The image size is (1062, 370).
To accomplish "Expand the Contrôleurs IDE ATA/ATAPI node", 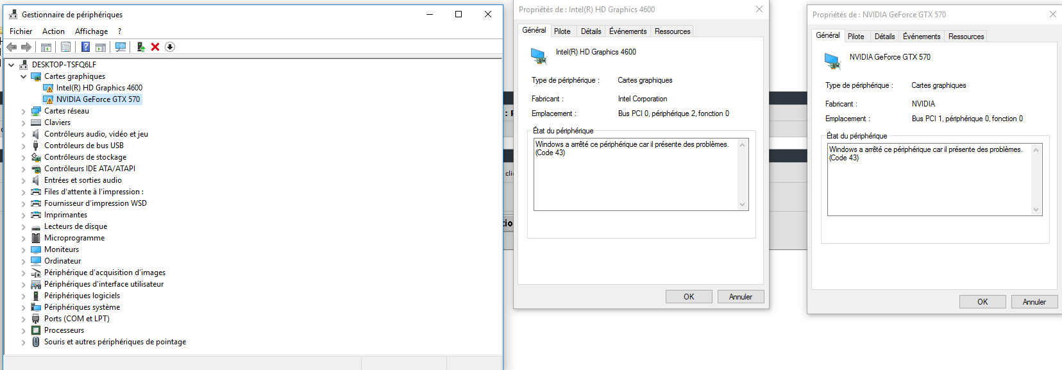I will 24,169.
